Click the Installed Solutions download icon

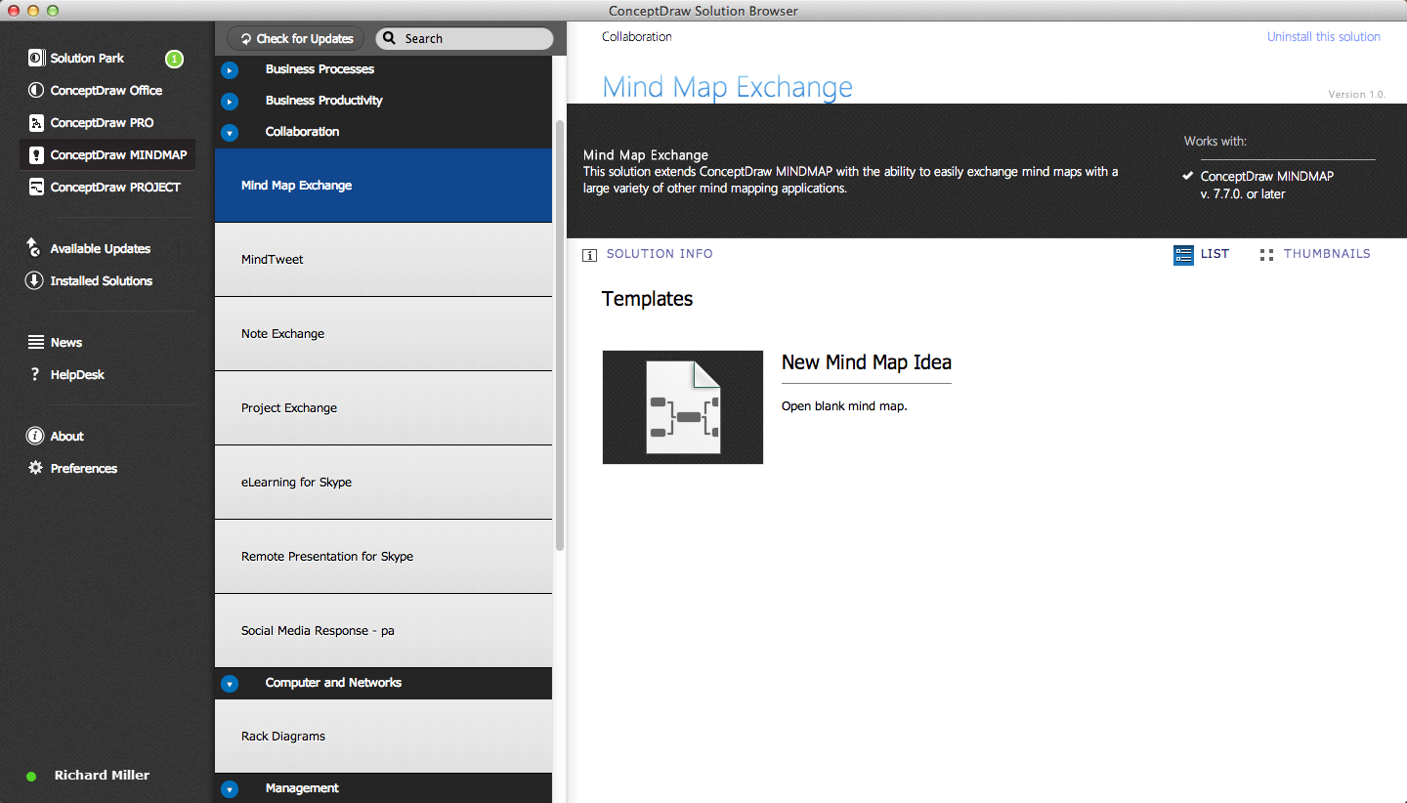click(34, 281)
